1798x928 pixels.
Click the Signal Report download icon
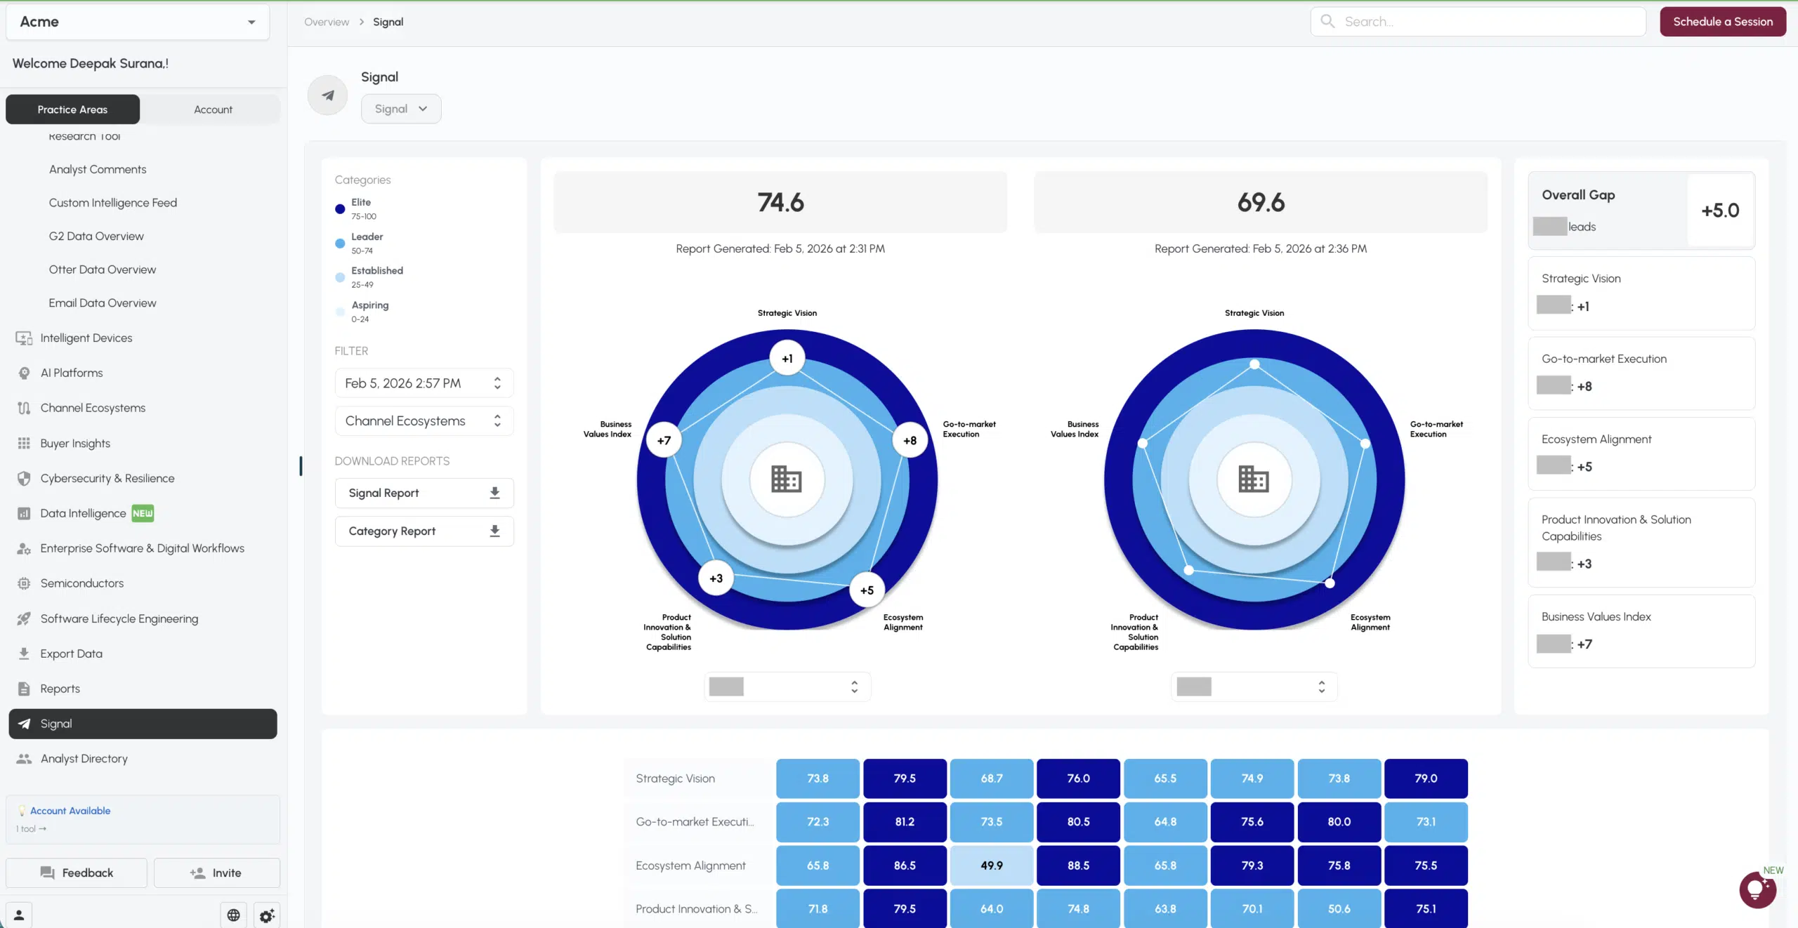[494, 493]
